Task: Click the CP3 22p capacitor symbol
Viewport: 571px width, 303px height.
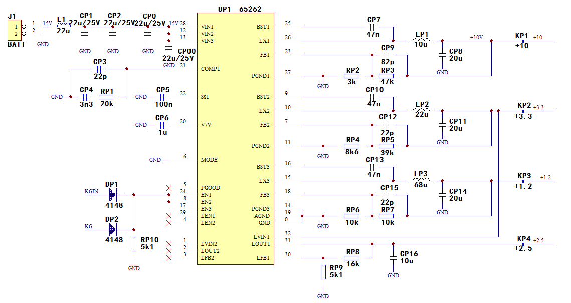Action: (x=99, y=69)
